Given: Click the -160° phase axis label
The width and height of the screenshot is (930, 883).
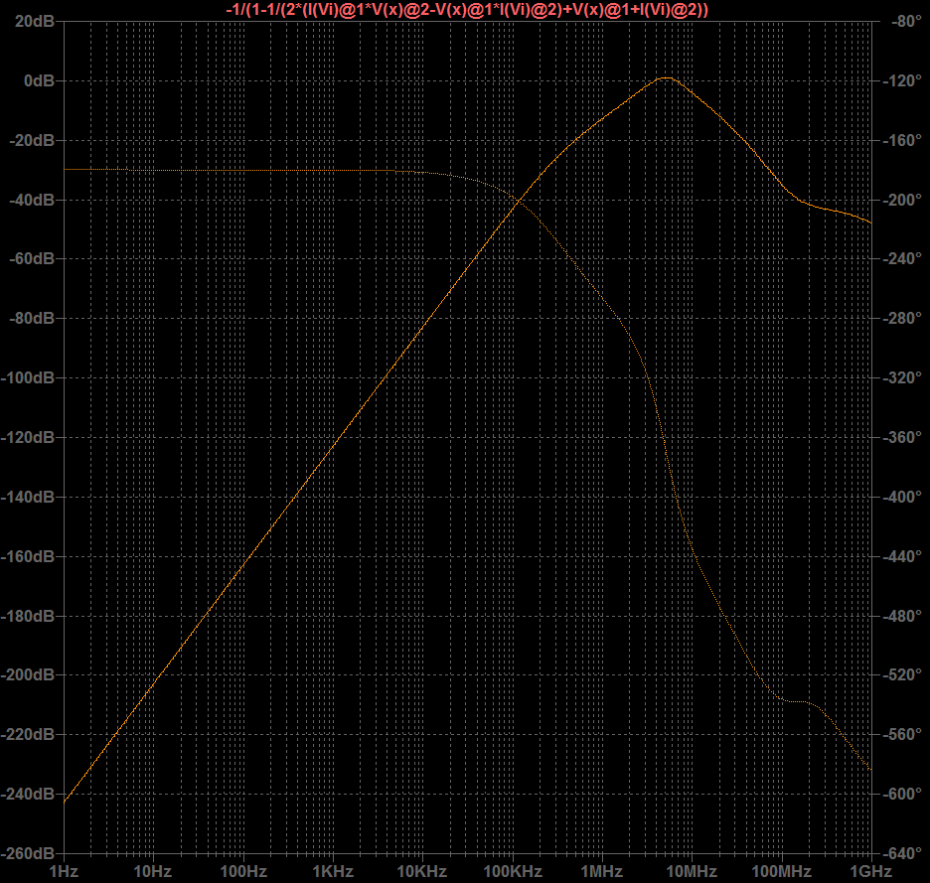Looking at the screenshot, I should [902, 140].
